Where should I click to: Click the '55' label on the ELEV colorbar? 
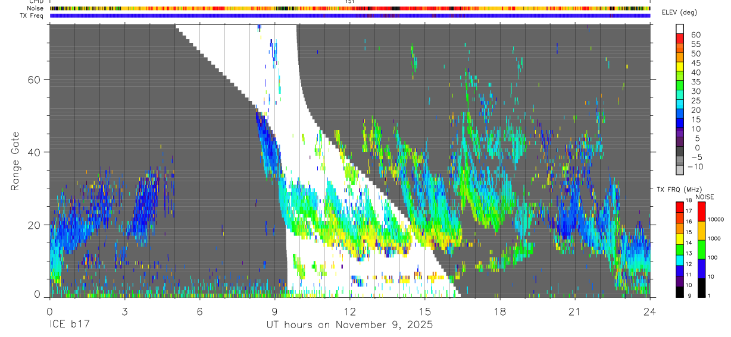(696, 44)
